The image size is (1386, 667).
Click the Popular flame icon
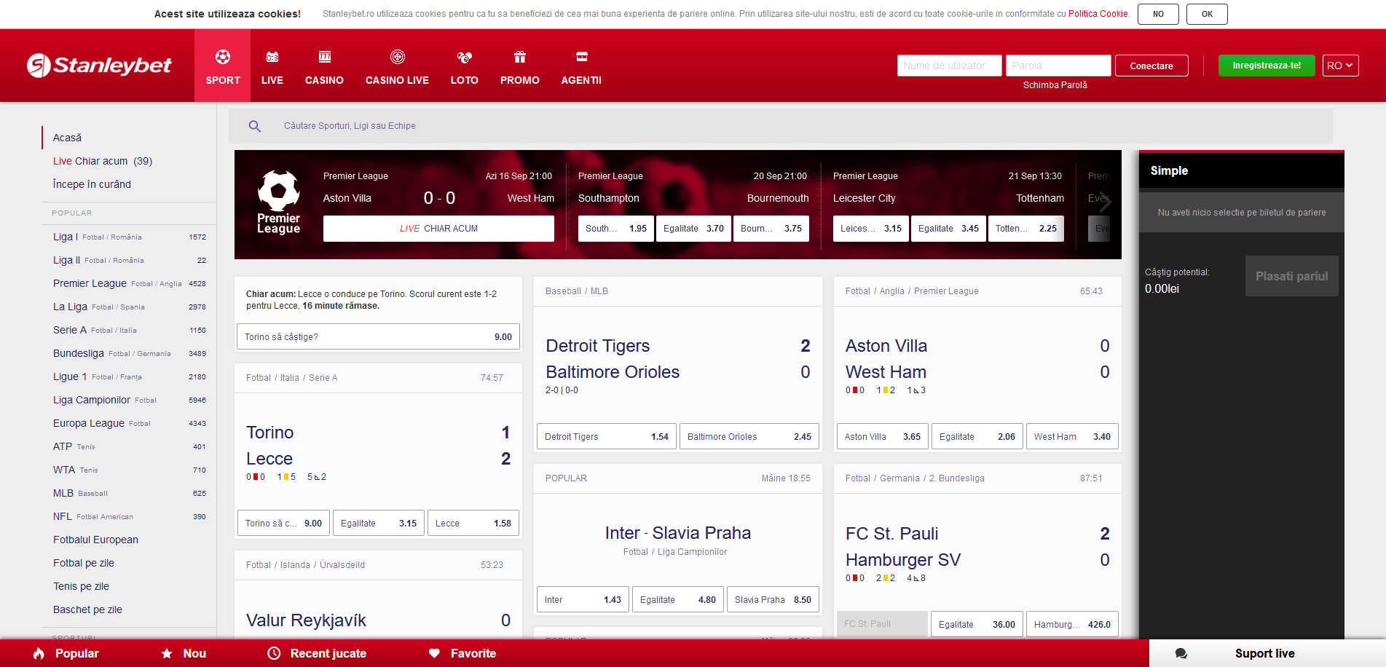pos(39,653)
